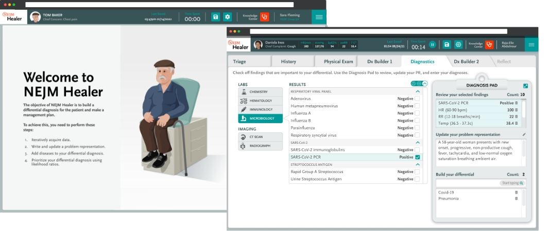Uncheck the SARS-CoV-2 PCR checkbox
The image size is (549, 231).
point(417,158)
